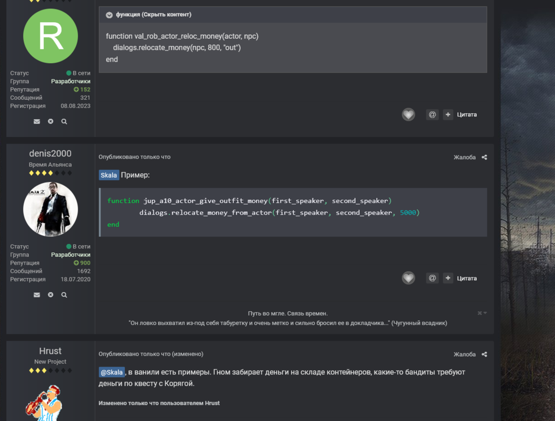
Task: Open denis2000's avatar picture
Action: [51, 209]
